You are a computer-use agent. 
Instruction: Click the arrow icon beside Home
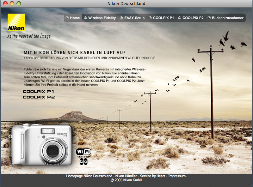(x=67, y=18)
